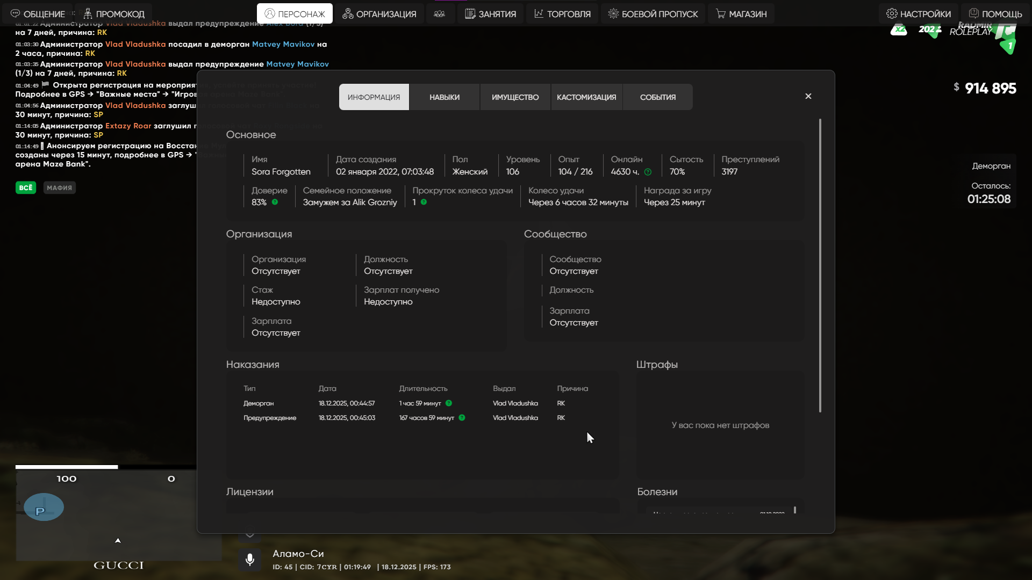Click the microphone icon near Аламо-Си
1032x580 pixels.
249,560
